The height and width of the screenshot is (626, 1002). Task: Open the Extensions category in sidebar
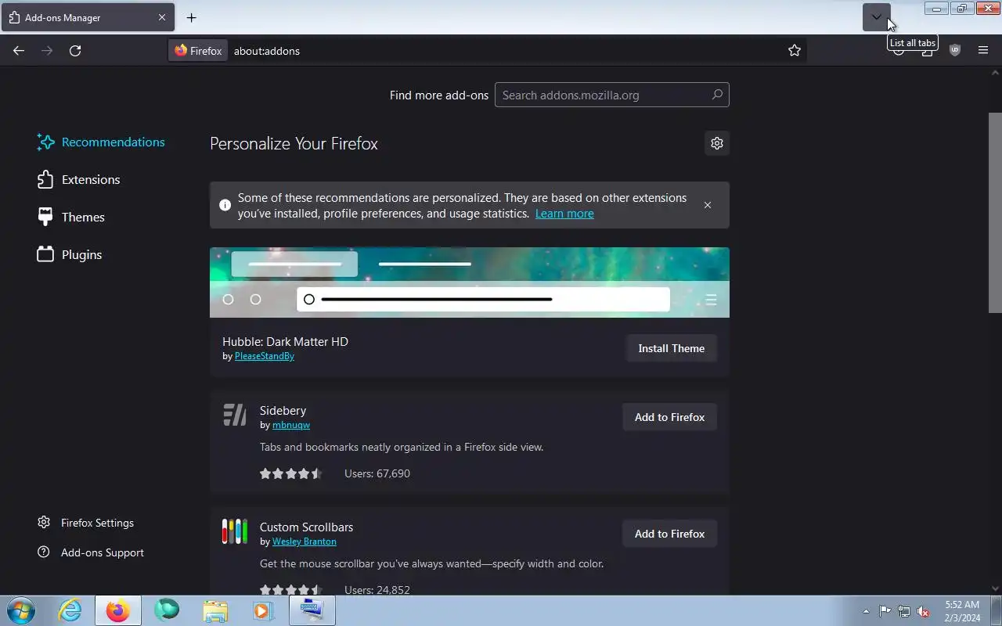78,179
